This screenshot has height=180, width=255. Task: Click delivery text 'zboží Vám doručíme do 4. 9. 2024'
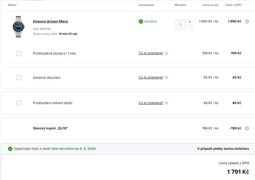[x=69, y=149]
